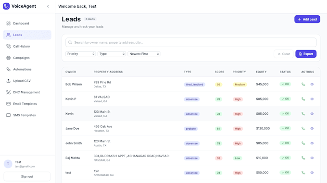This screenshot has width=327, height=183.
Task: Click the Owner column header
Action: 71,72
